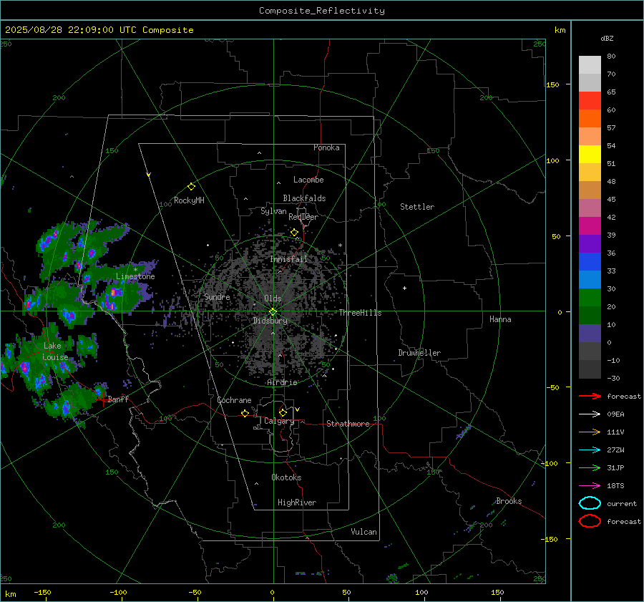Click the Blackfalds label
Screen dimensions: 644x602
pos(304,198)
